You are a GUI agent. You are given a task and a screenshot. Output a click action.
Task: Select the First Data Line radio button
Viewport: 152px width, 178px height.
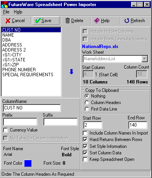click(87, 109)
